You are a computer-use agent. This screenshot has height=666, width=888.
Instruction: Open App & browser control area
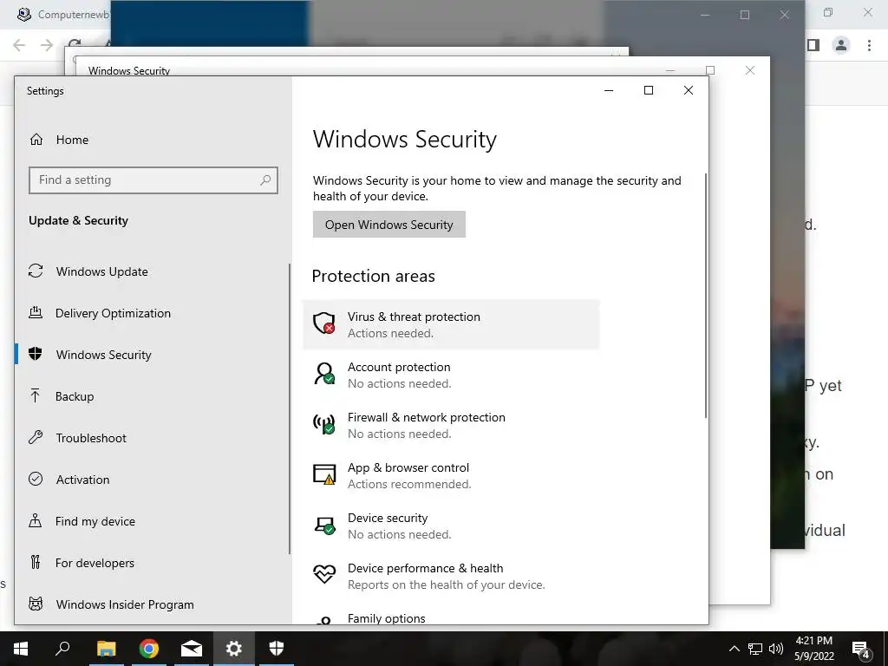coord(451,475)
